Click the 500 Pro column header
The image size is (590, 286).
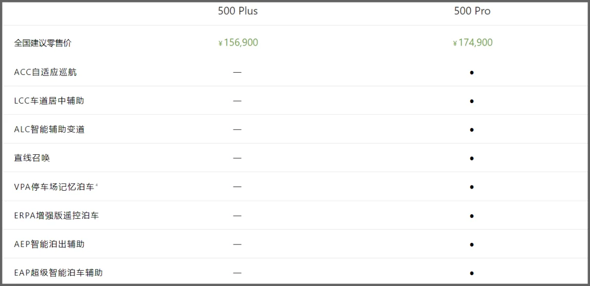472,11
